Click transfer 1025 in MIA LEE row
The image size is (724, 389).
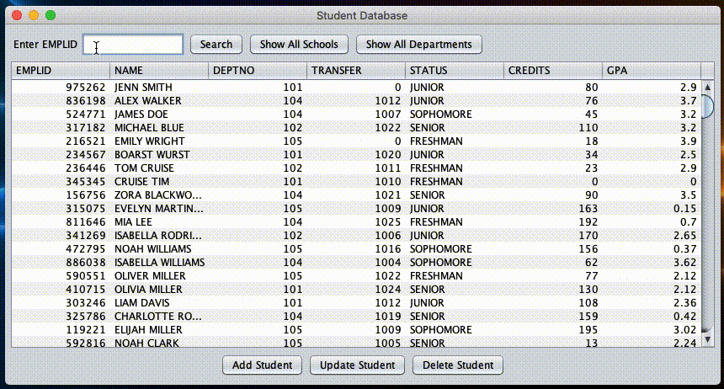356,221
